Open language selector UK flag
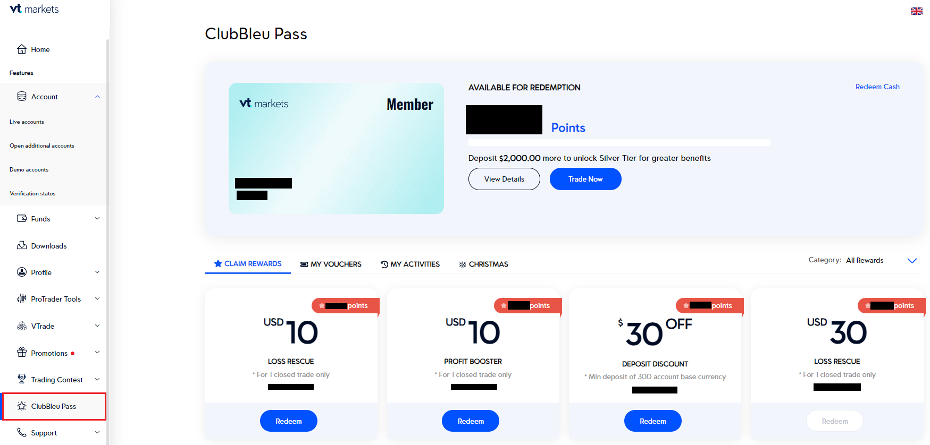Image resolution: width=930 pixels, height=445 pixels. 916,11
